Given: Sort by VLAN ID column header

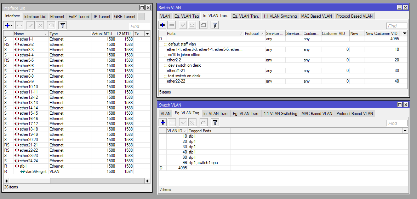Looking at the screenshot, I should (177, 131).
